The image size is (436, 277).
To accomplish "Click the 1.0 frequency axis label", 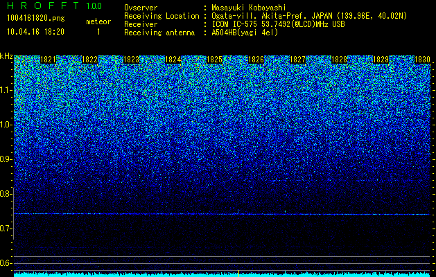I will point(6,125).
